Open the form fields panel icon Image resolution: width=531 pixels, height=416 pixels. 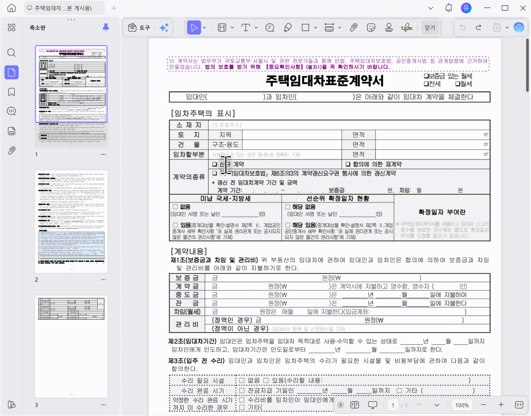tap(11, 131)
